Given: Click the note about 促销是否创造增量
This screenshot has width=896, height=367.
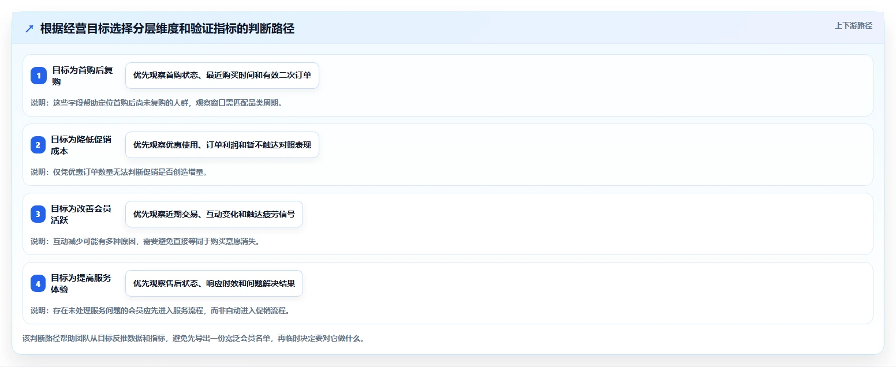Looking at the screenshot, I should [x=119, y=172].
